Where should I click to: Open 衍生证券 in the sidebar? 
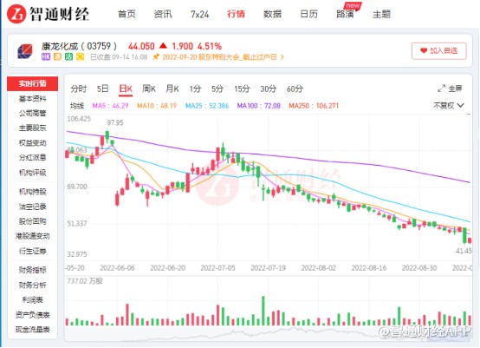coord(32,251)
